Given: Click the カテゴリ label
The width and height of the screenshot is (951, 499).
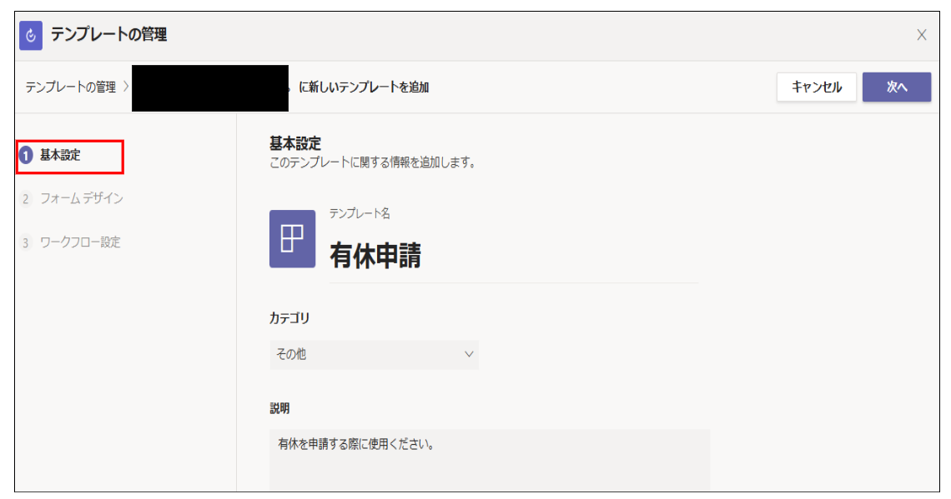Looking at the screenshot, I should coord(289,318).
